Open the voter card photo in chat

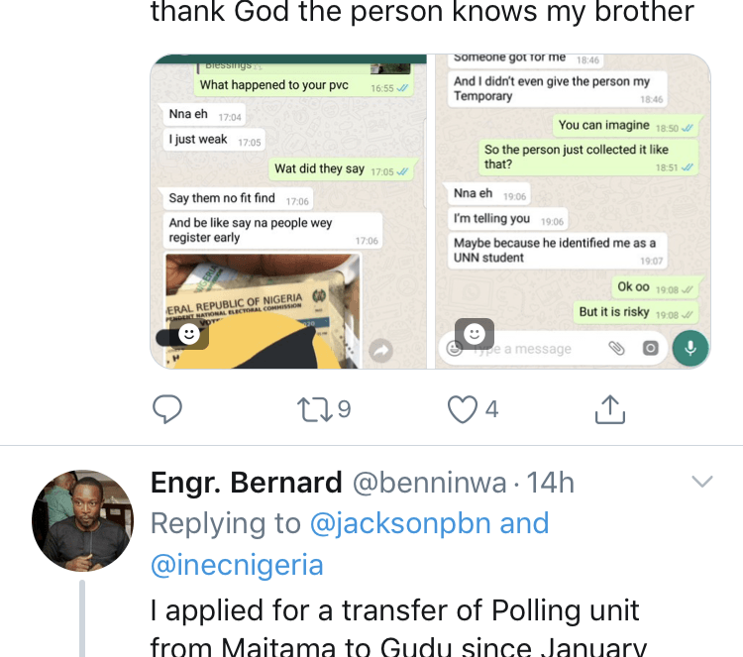tap(263, 311)
